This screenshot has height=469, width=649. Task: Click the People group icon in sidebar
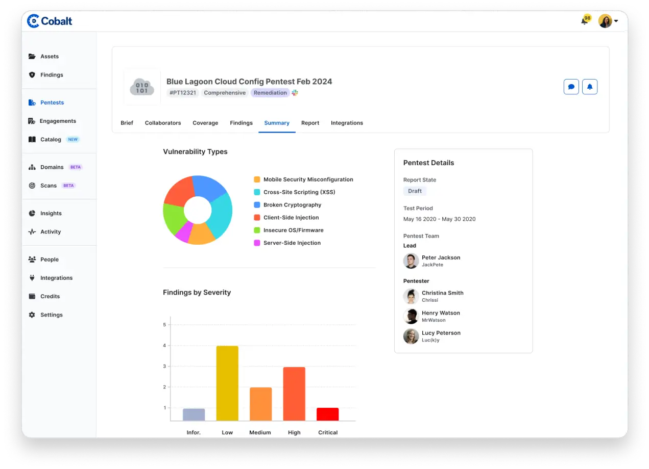point(32,259)
